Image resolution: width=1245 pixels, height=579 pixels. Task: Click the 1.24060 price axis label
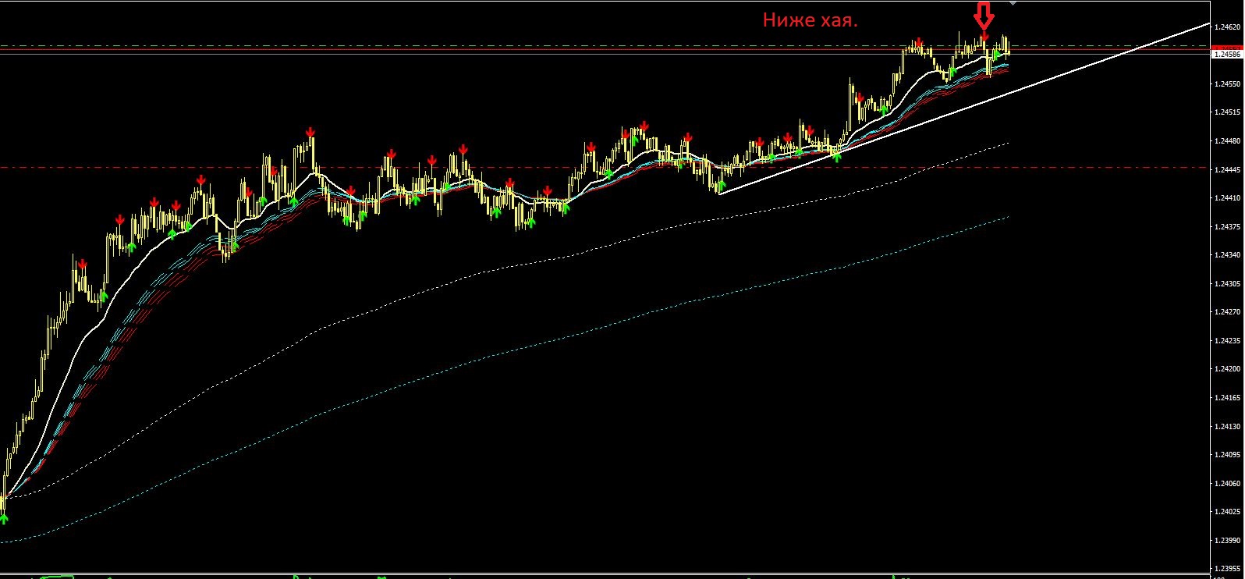(x=1227, y=484)
